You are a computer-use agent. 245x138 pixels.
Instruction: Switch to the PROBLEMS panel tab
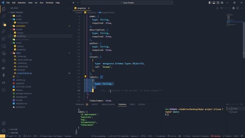tap(80, 104)
